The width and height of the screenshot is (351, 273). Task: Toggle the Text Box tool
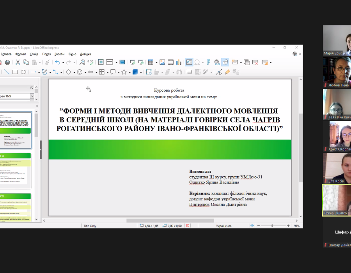pos(189,62)
